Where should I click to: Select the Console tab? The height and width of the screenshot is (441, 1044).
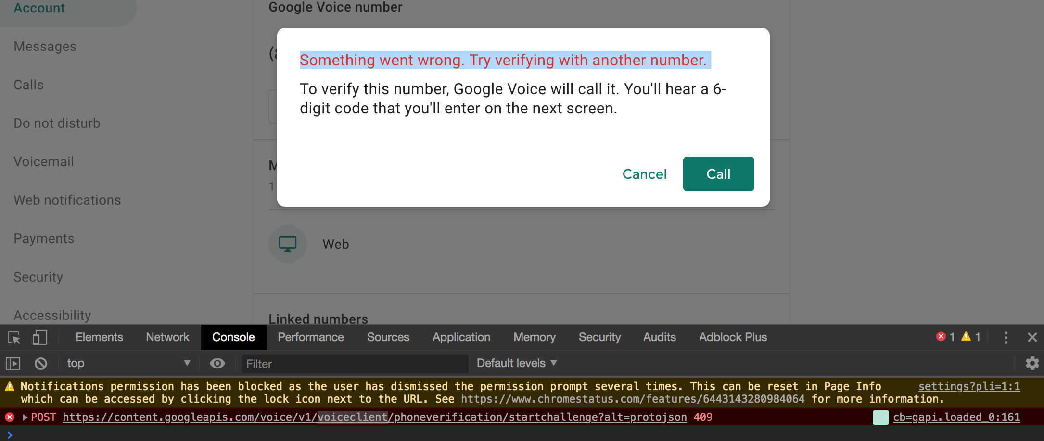click(x=233, y=337)
